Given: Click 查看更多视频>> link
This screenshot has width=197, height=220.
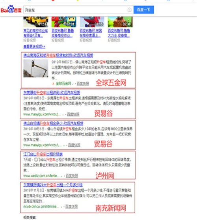Looking at the screenshot, I should (34, 46).
